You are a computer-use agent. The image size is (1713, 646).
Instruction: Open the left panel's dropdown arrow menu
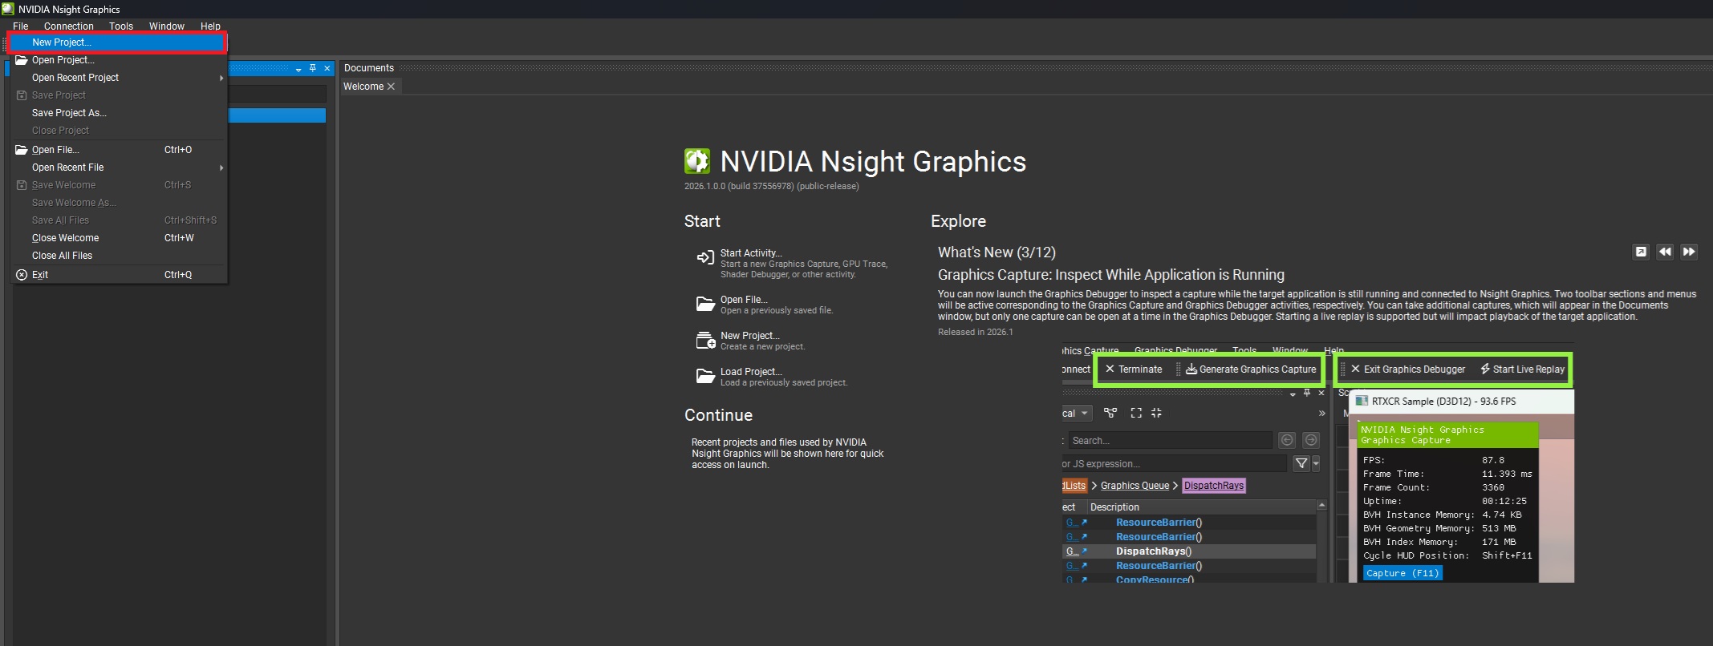pos(298,70)
